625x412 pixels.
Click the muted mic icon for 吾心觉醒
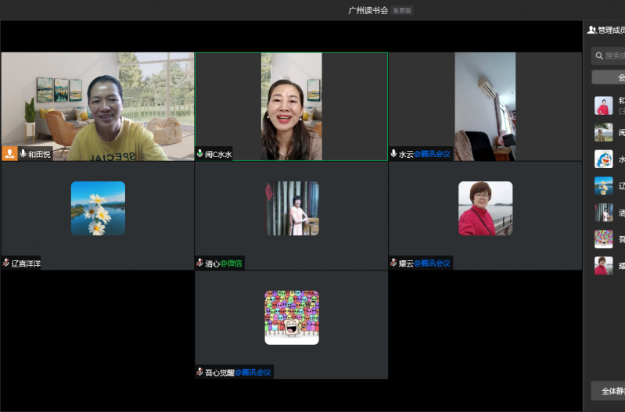pos(200,372)
